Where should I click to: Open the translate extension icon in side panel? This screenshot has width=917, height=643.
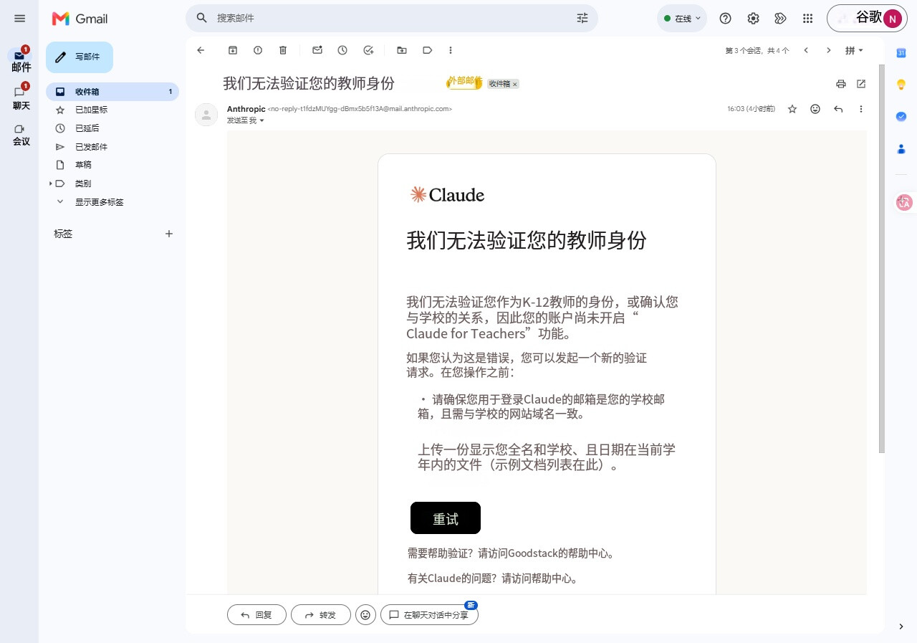[903, 203]
